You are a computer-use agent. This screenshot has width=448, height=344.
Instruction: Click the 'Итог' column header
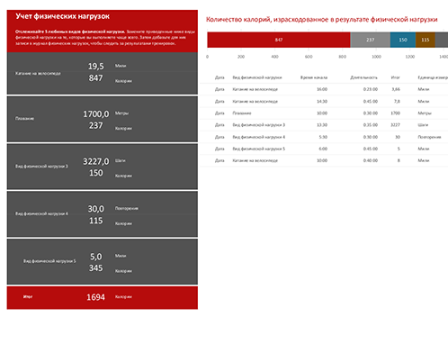click(395, 77)
